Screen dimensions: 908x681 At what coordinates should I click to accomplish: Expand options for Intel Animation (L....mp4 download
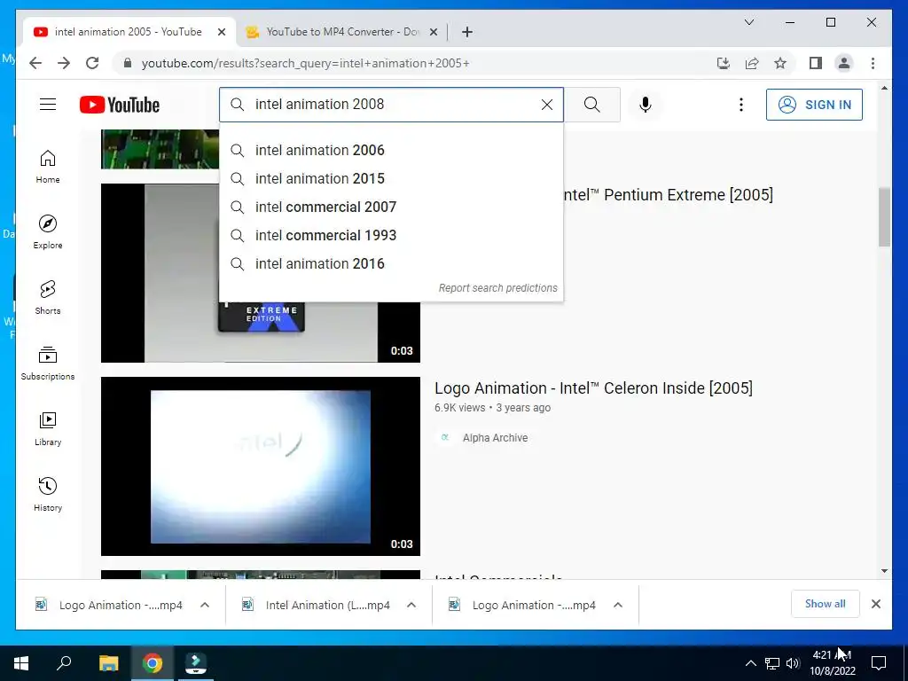[x=411, y=605]
